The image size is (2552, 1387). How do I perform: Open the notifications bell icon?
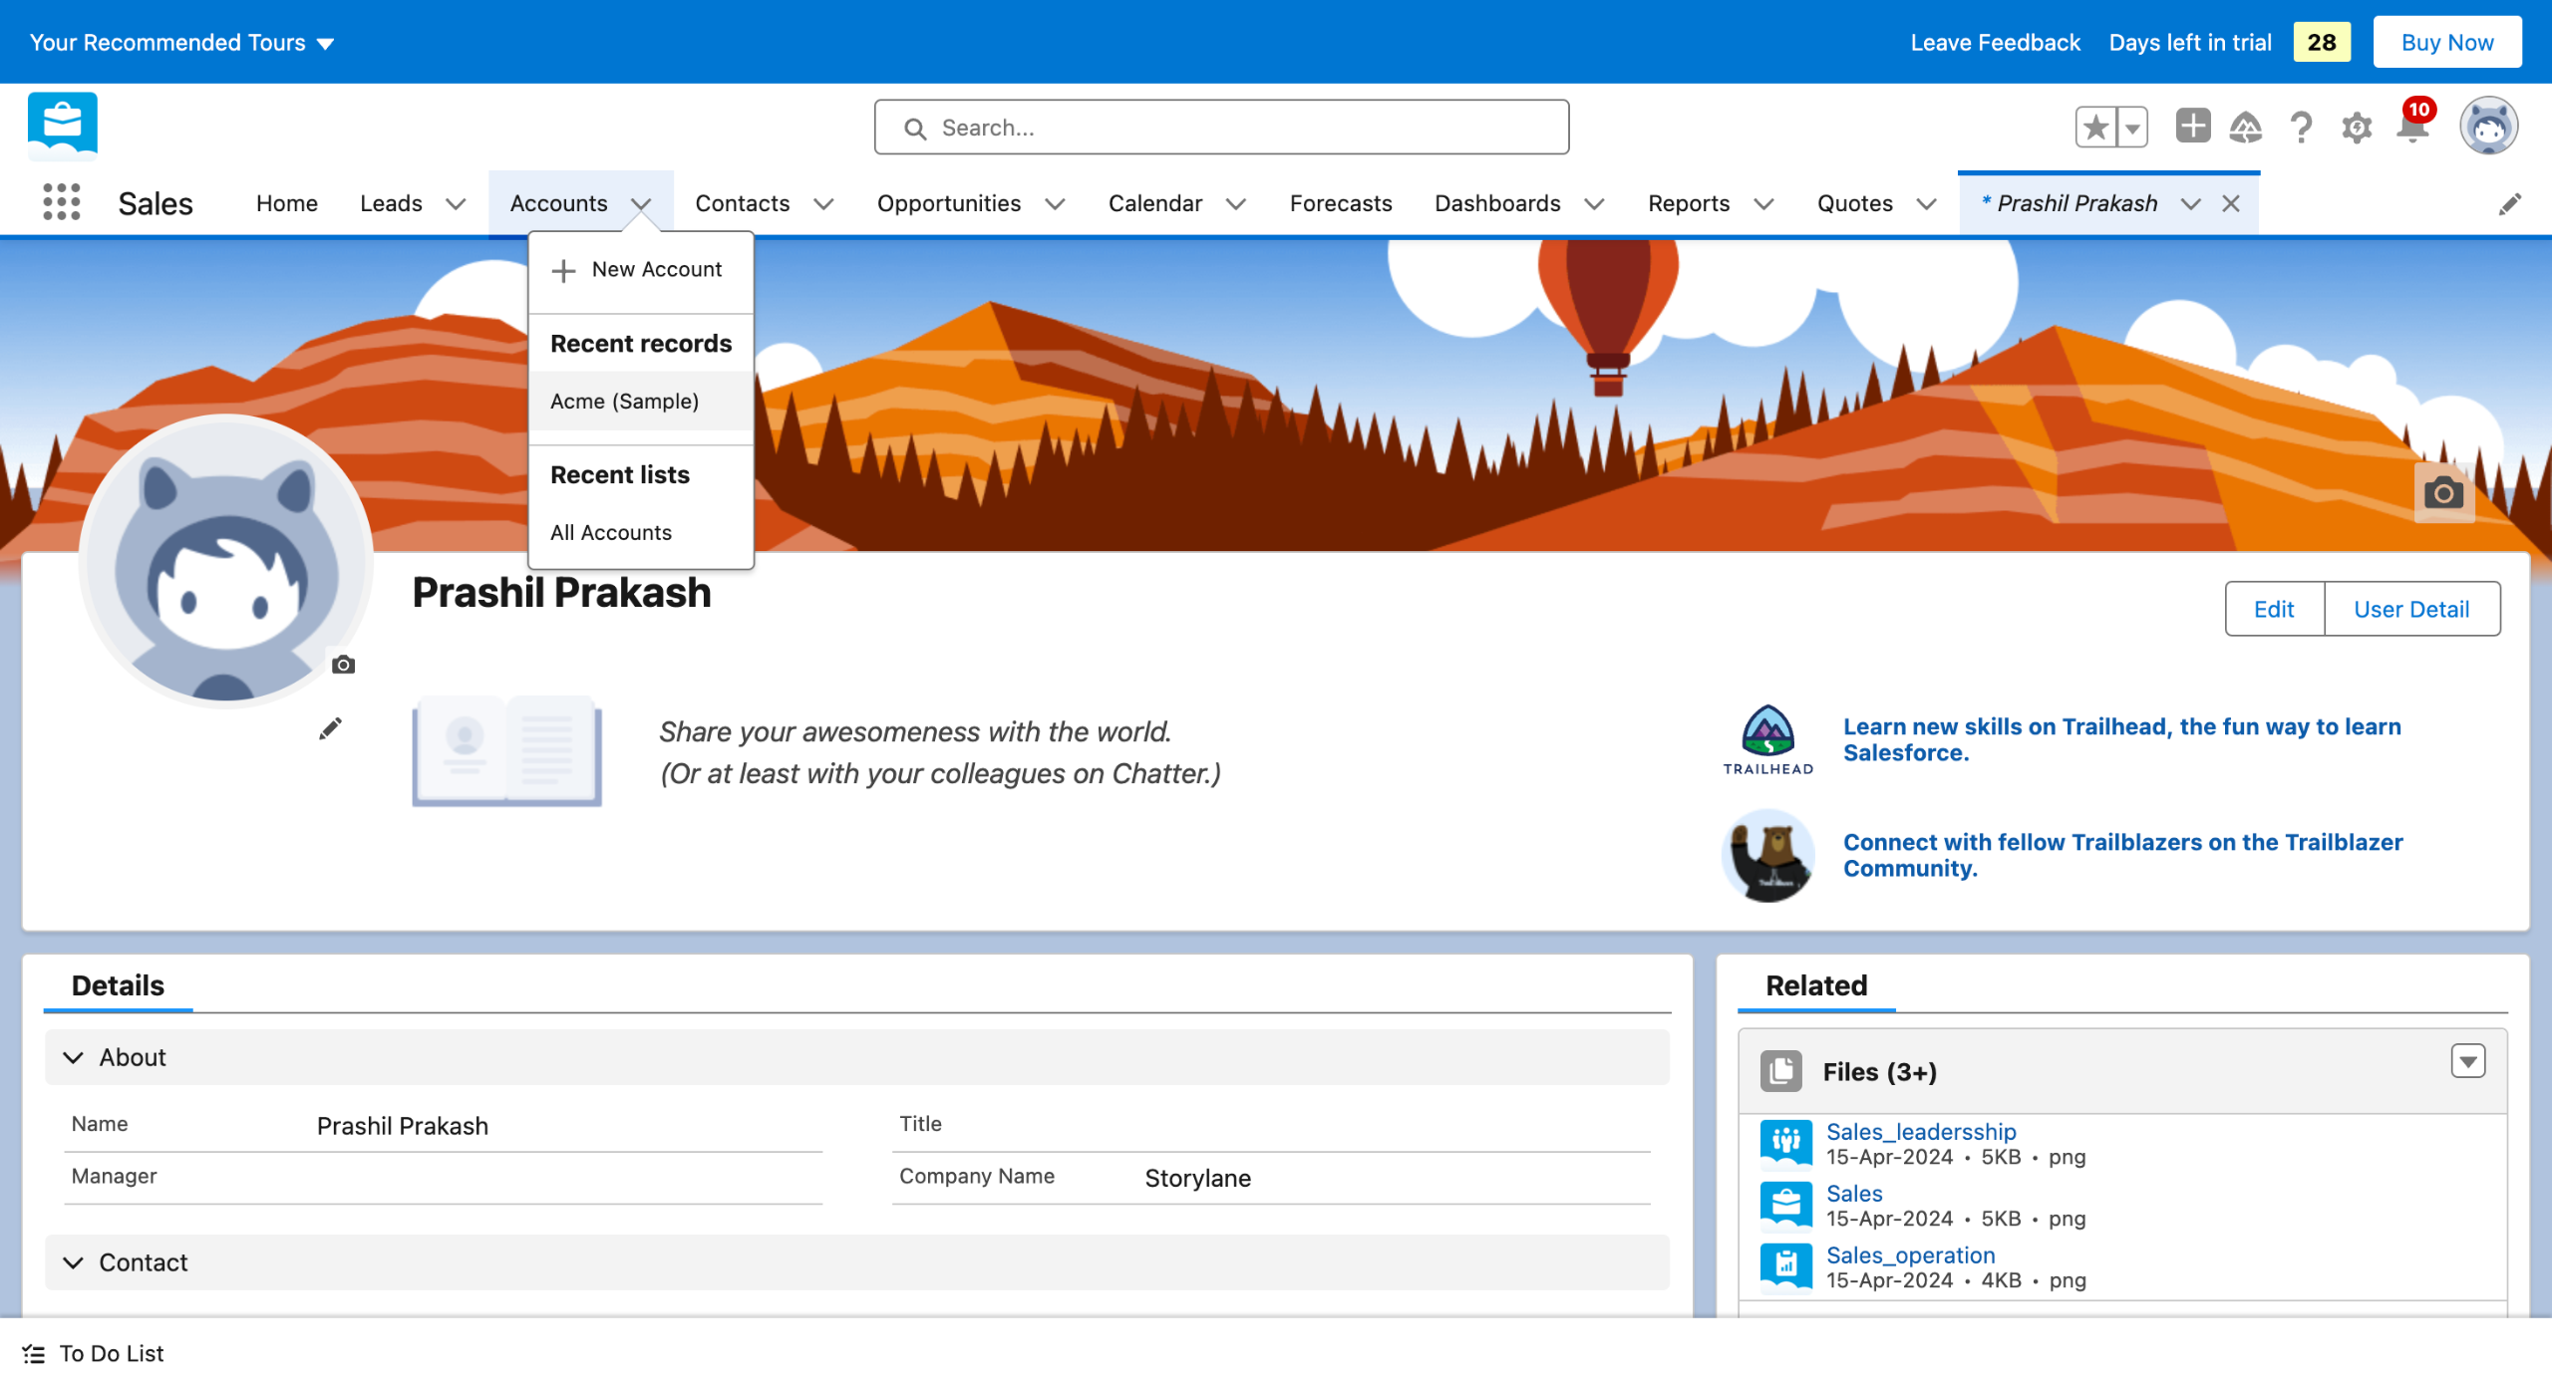pos(2412,127)
